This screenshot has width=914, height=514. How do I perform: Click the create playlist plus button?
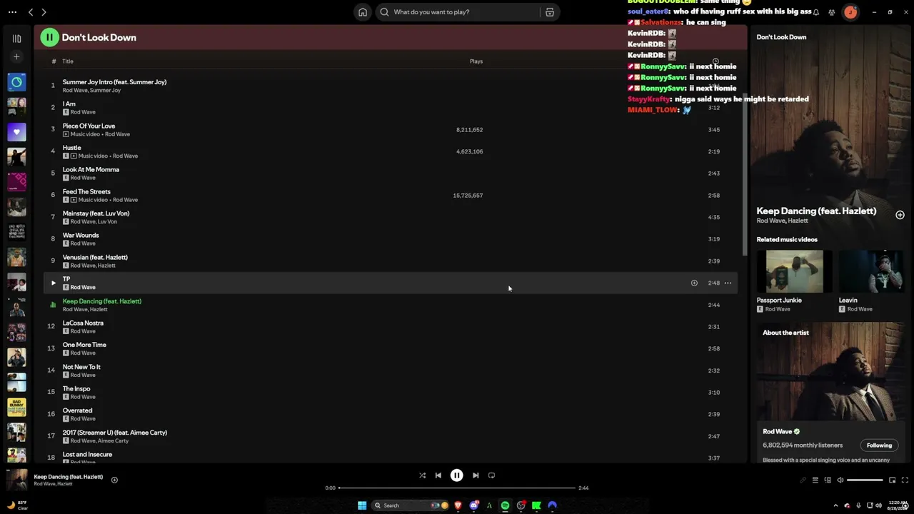pyautogui.click(x=16, y=56)
